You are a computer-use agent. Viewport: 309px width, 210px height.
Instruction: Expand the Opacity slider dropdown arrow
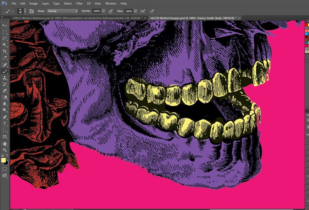103,11
